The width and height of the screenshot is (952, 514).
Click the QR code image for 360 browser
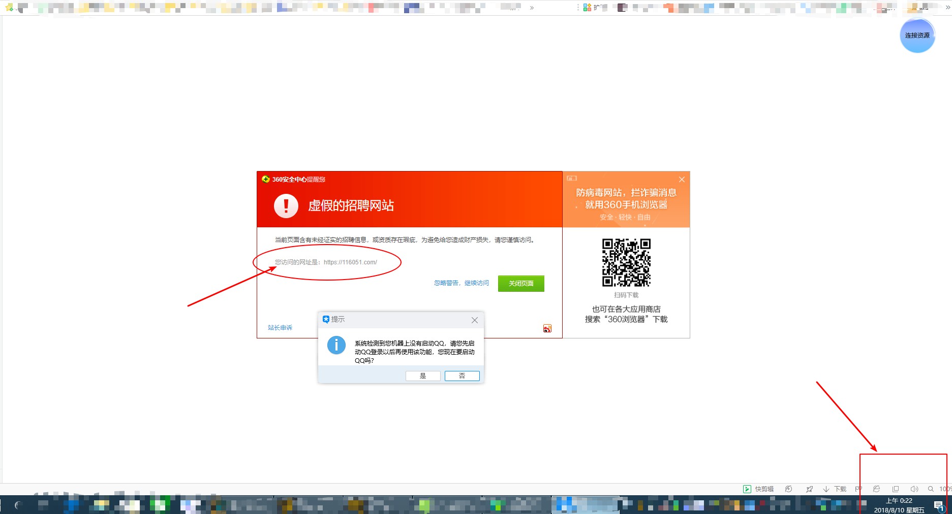(626, 263)
